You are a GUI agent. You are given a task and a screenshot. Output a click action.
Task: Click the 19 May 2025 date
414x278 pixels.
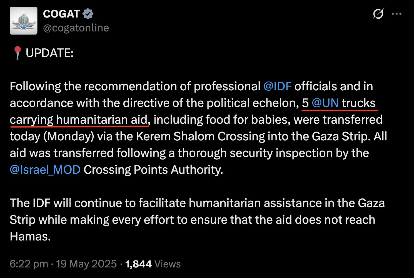tap(86, 264)
